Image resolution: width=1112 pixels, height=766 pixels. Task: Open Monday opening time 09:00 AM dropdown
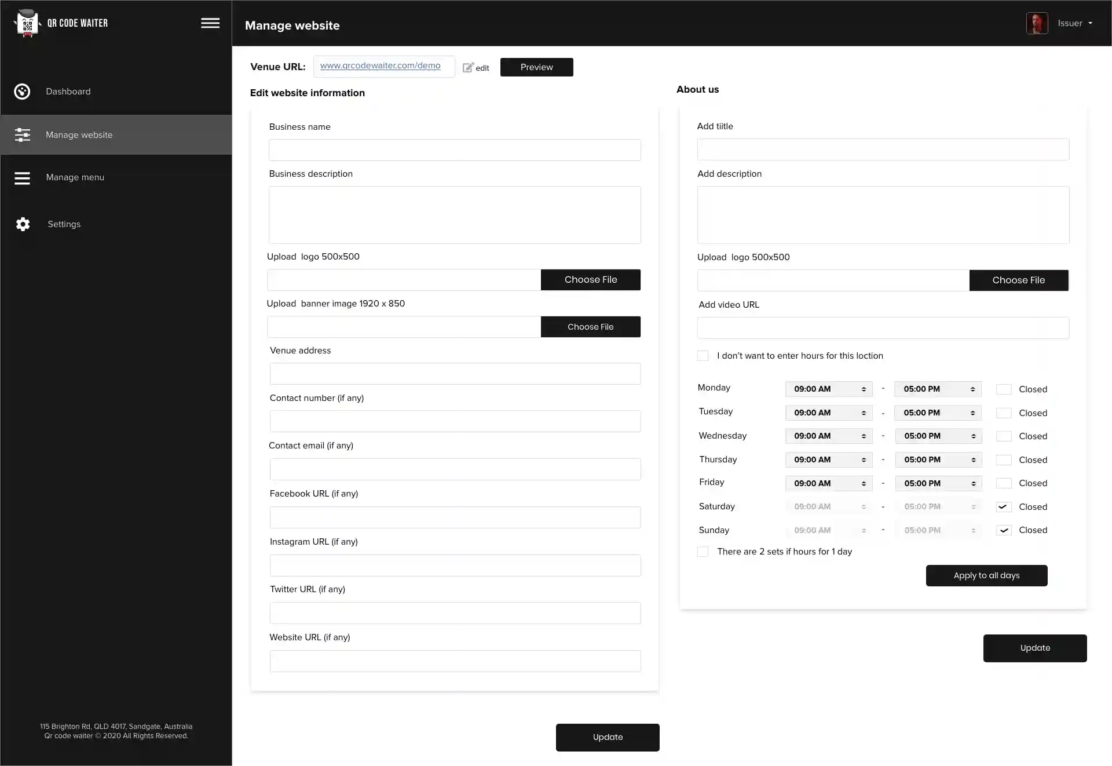[829, 389]
